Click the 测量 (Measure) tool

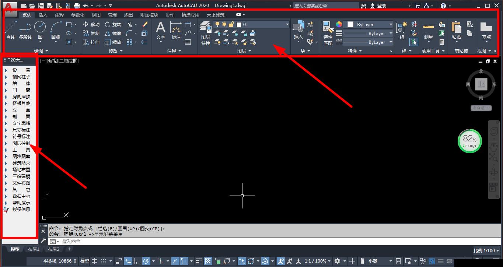click(428, 30)
